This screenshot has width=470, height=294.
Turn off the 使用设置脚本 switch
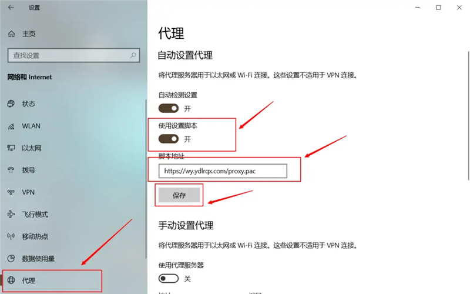169,139
